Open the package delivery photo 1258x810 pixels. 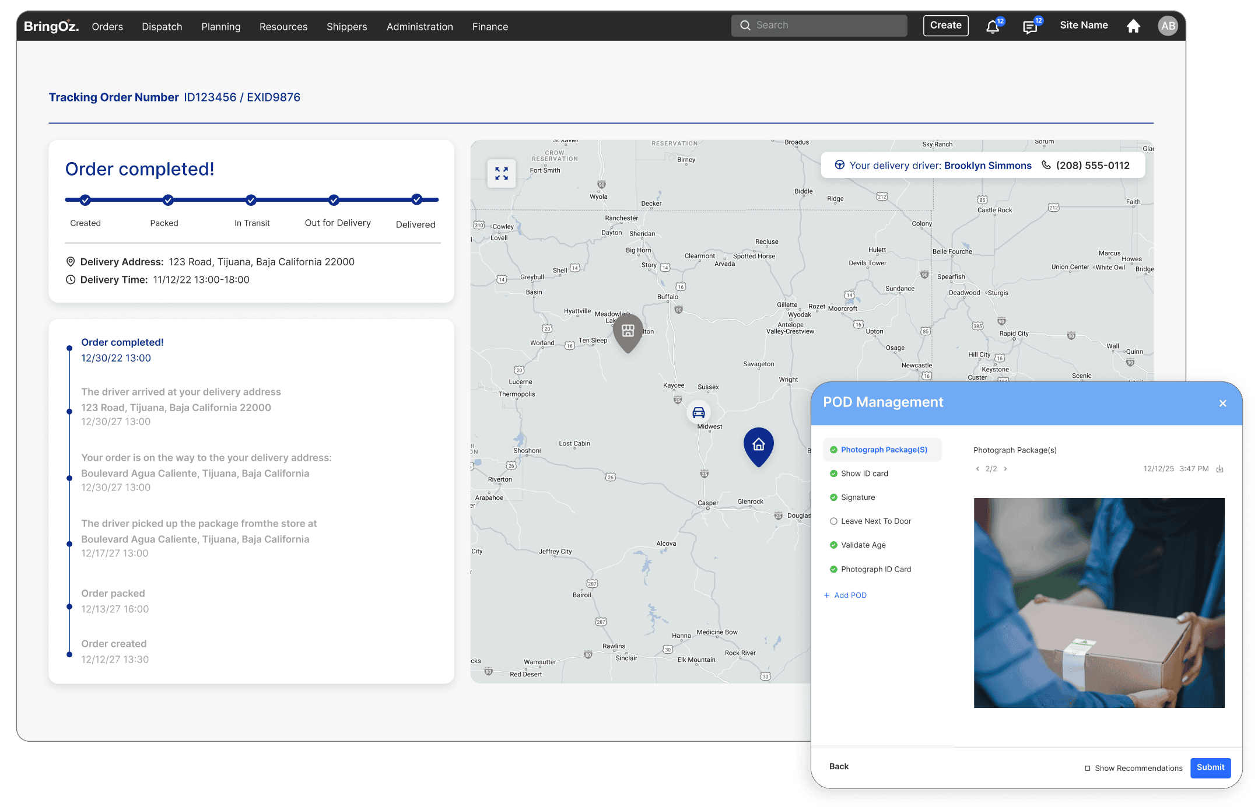tap(1099, 603)
